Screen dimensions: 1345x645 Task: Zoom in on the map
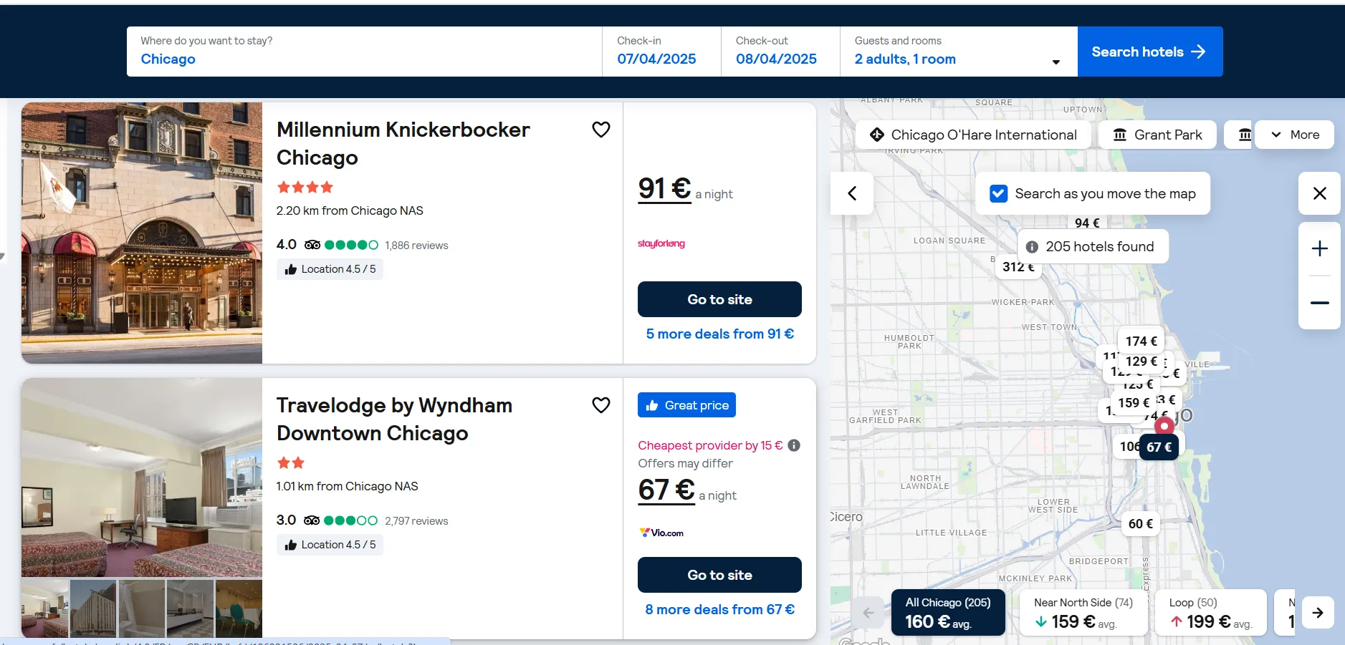point(1319,248)
